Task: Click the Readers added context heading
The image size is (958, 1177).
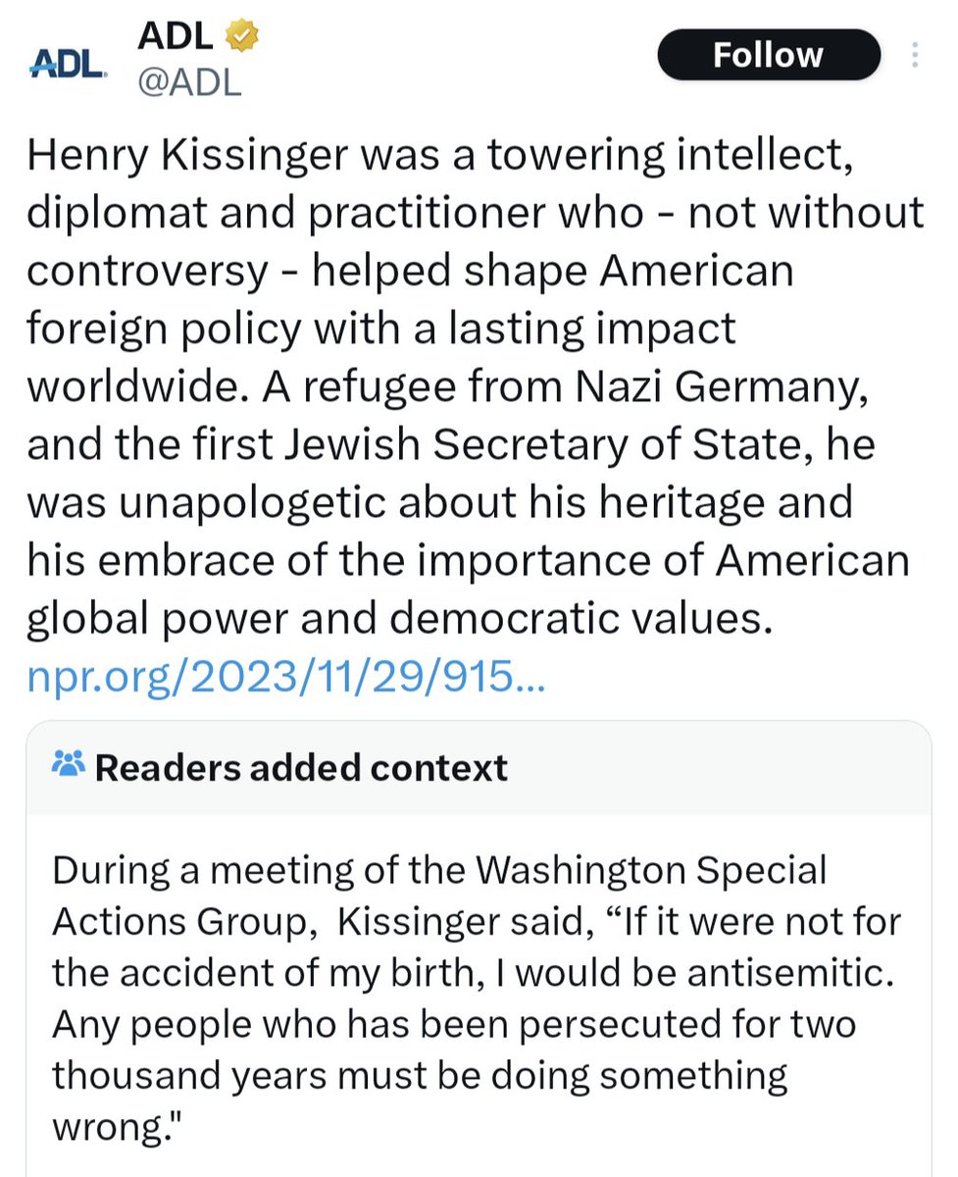Action: [301, 767]
